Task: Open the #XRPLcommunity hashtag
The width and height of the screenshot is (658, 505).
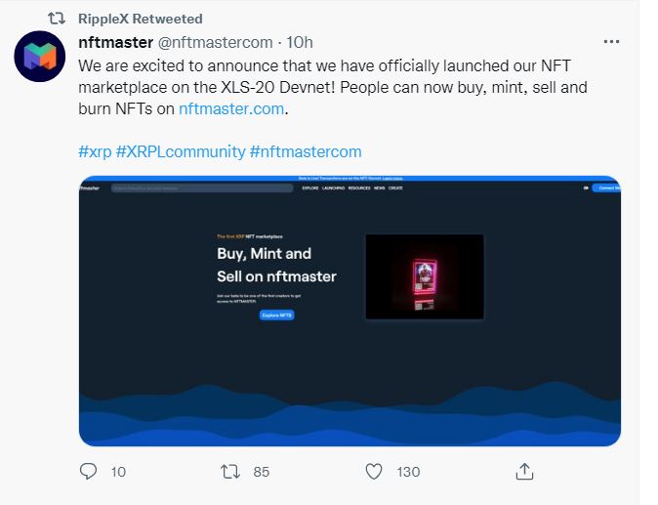Action: tap(181, 151)
